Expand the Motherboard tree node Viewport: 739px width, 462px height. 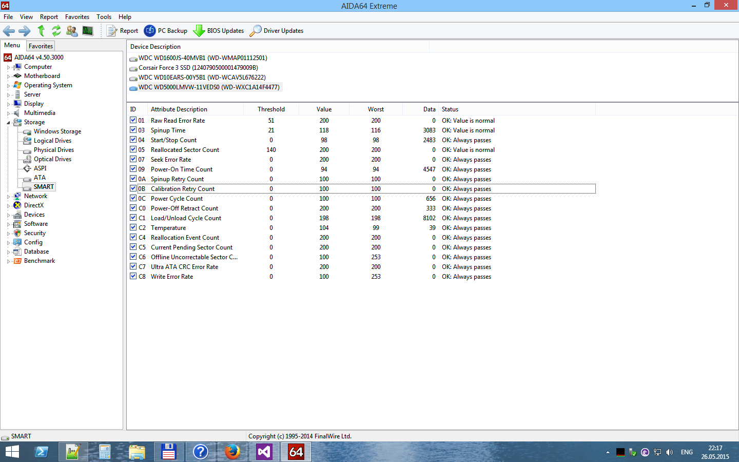pyautogui.click(x=8, y=76)
